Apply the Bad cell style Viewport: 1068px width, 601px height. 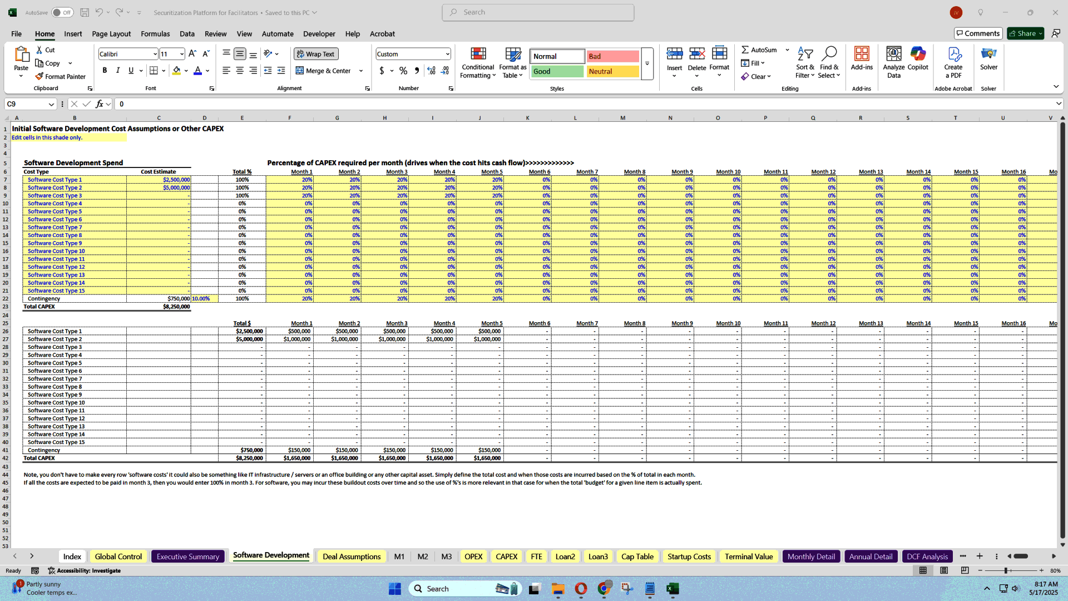(612, 56)
